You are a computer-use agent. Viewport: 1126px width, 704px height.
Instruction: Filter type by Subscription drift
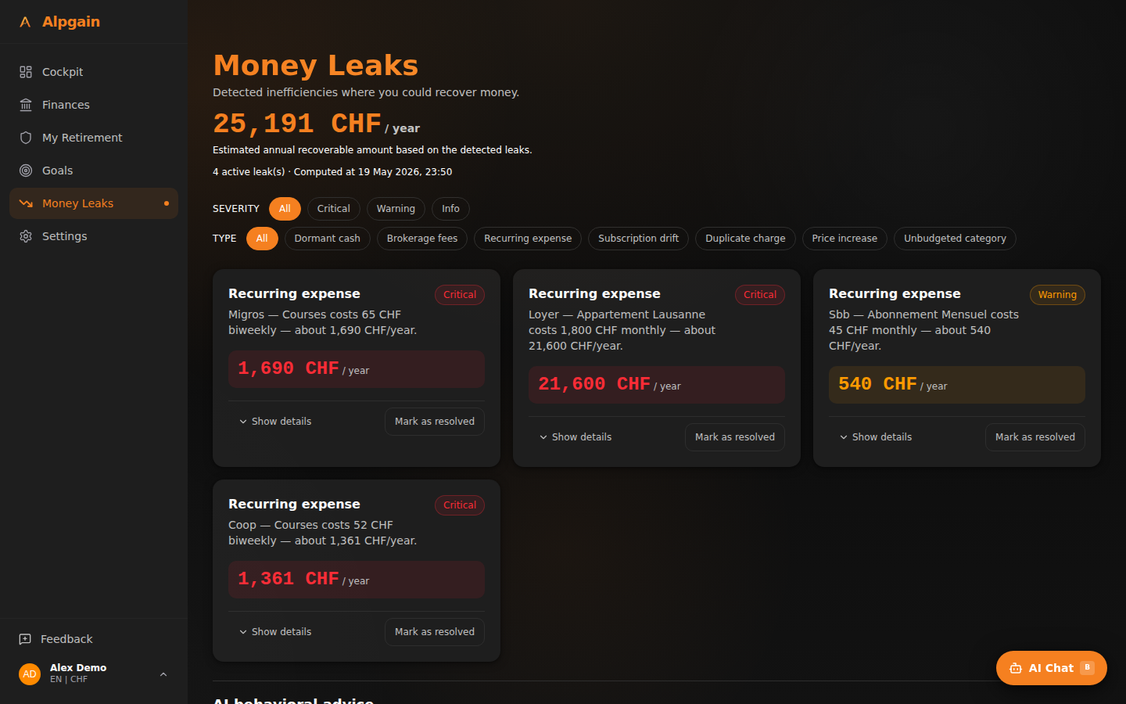[x=638, y=239]
